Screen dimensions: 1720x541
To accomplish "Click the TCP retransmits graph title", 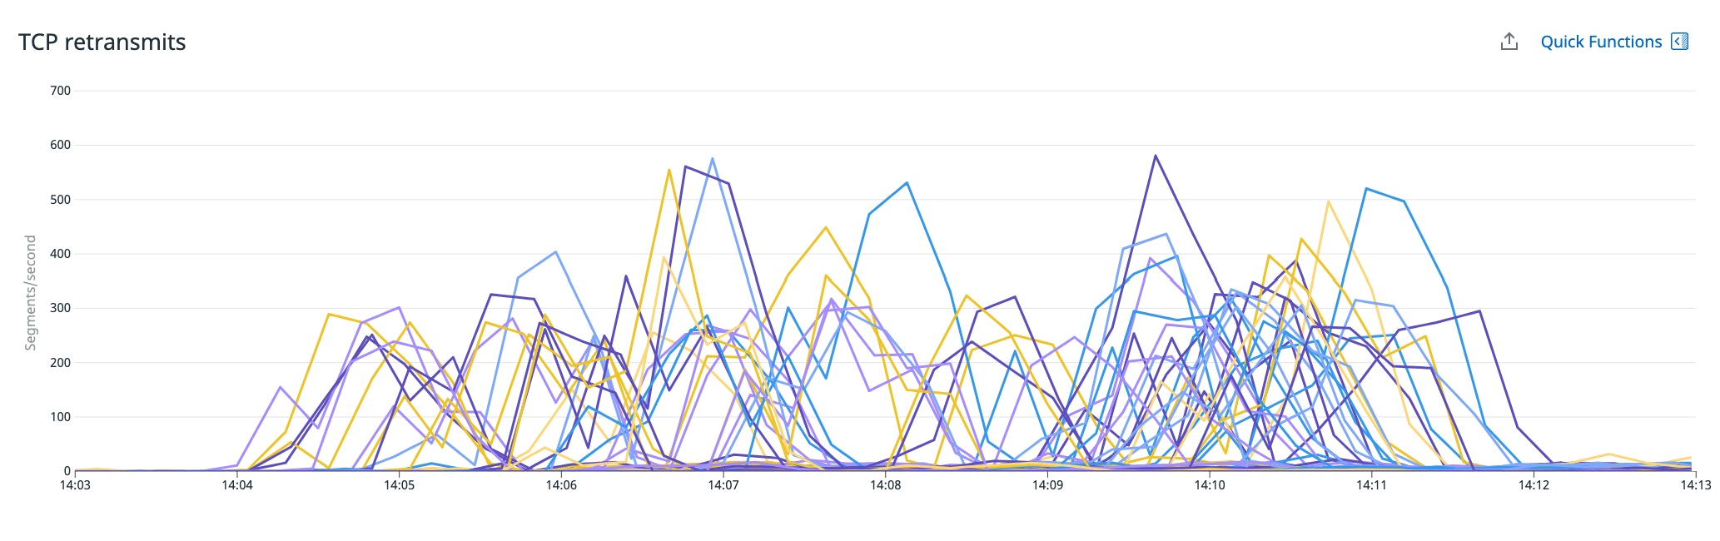I will click(x=102, y=42).
